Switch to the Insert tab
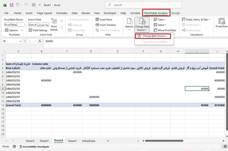 pos(29,13)
